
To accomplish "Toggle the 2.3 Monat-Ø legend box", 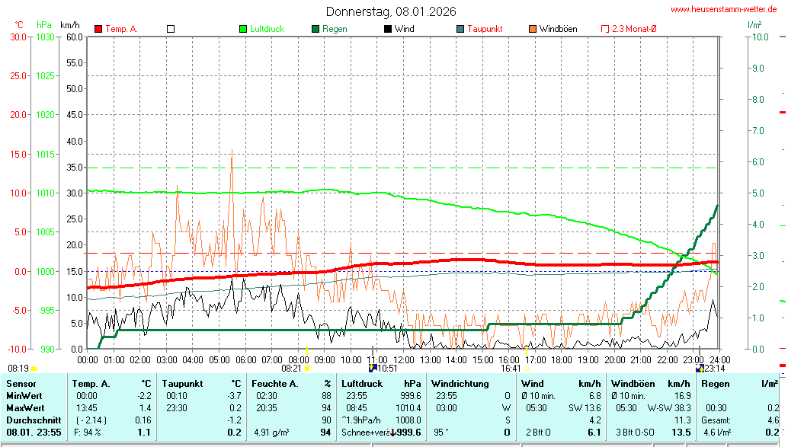I will click(x=605, y=29).
